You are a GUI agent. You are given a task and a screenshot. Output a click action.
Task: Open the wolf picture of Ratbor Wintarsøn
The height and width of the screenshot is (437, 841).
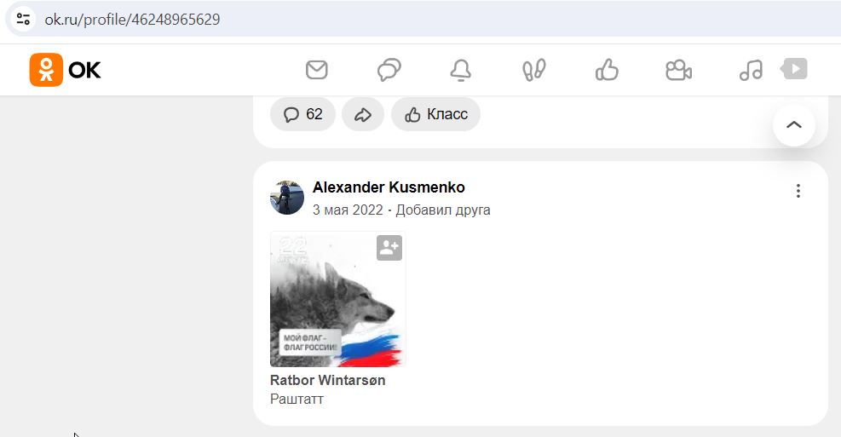pyautogui.click(x=338, y=299)
